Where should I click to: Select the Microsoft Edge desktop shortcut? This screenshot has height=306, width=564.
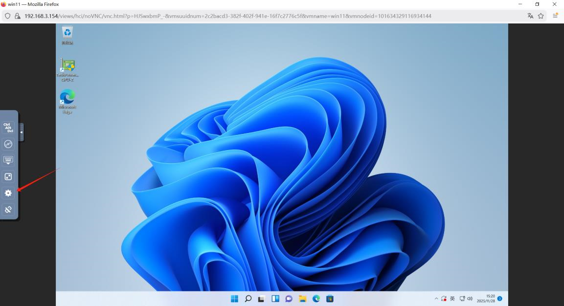point(68,98)
